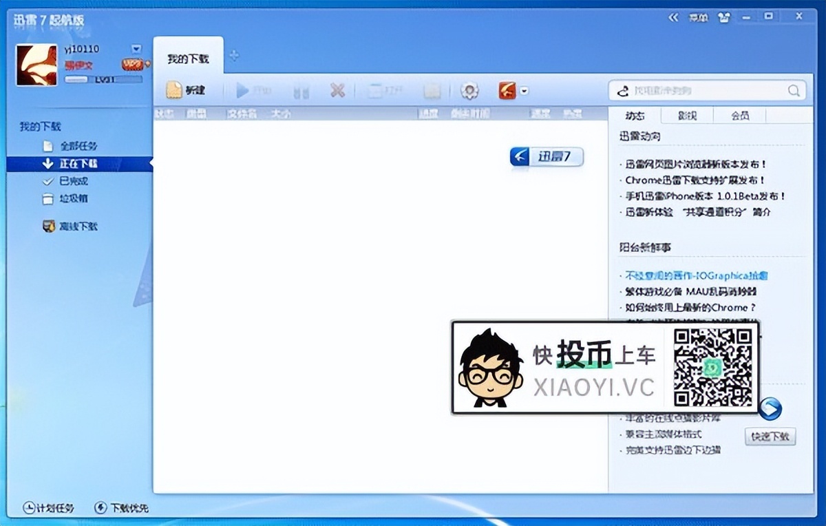The image size is (826, 526).
Task: Click 下载优先 at the bottom bar
Action: click(x=120, y=508)
